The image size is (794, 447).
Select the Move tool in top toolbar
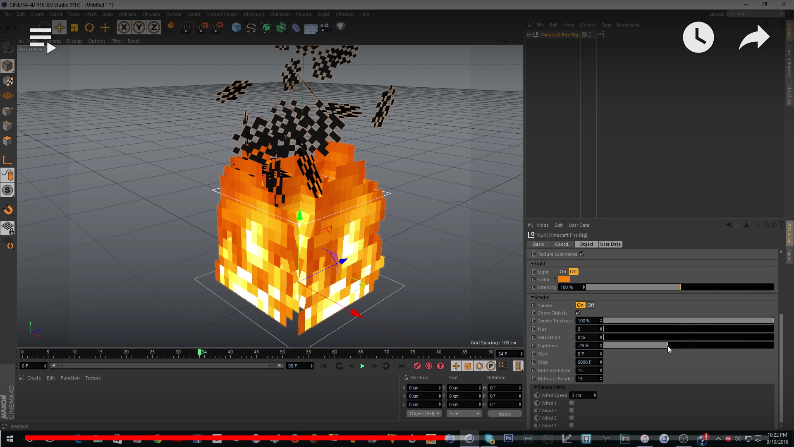click(x=59, y=28)
